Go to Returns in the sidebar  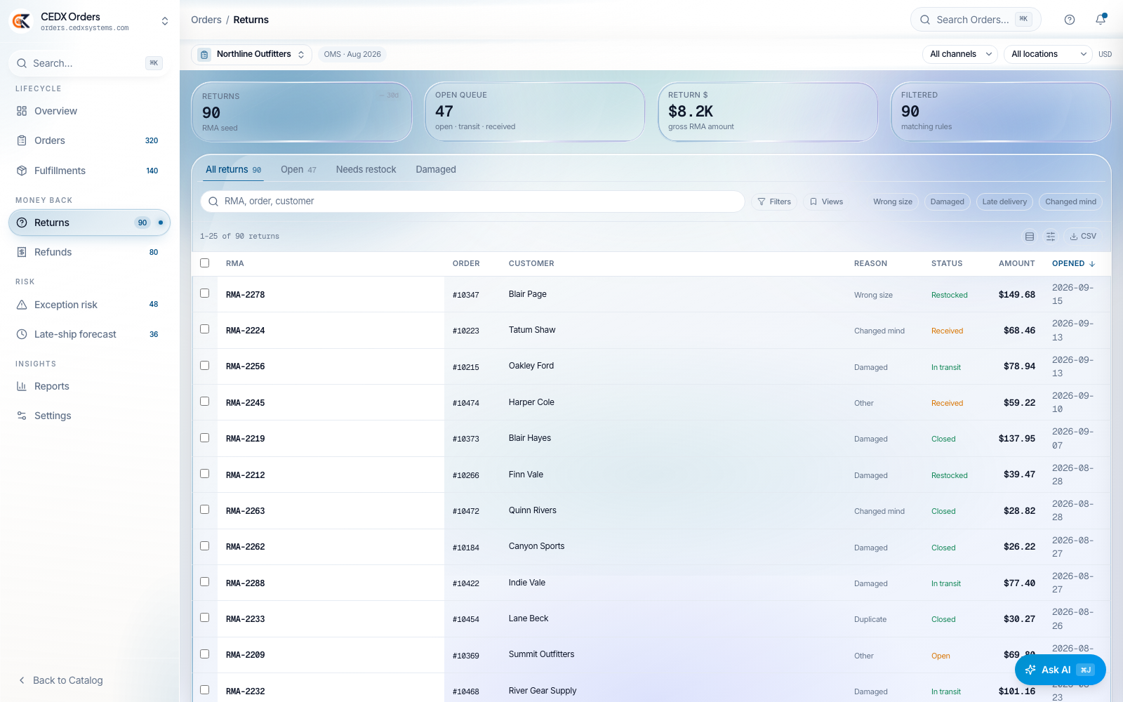[x=89, y=223]
